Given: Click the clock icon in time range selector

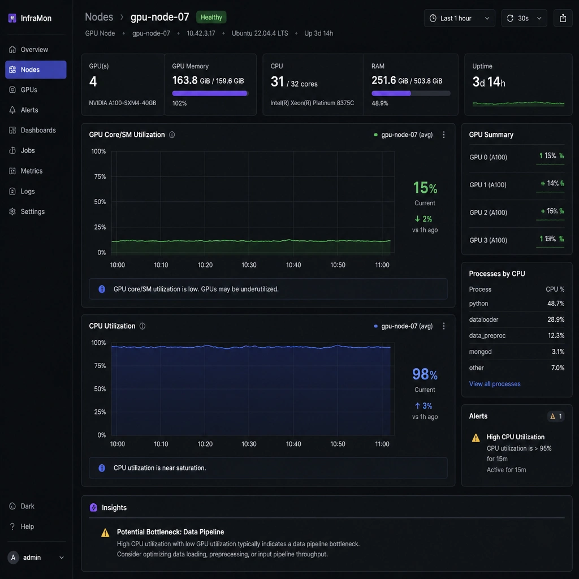Looking at the screenshot, I should 433,19.
